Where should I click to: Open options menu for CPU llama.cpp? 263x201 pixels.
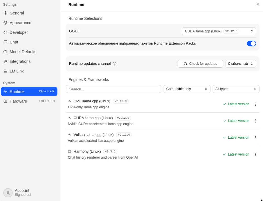[256, 104]
